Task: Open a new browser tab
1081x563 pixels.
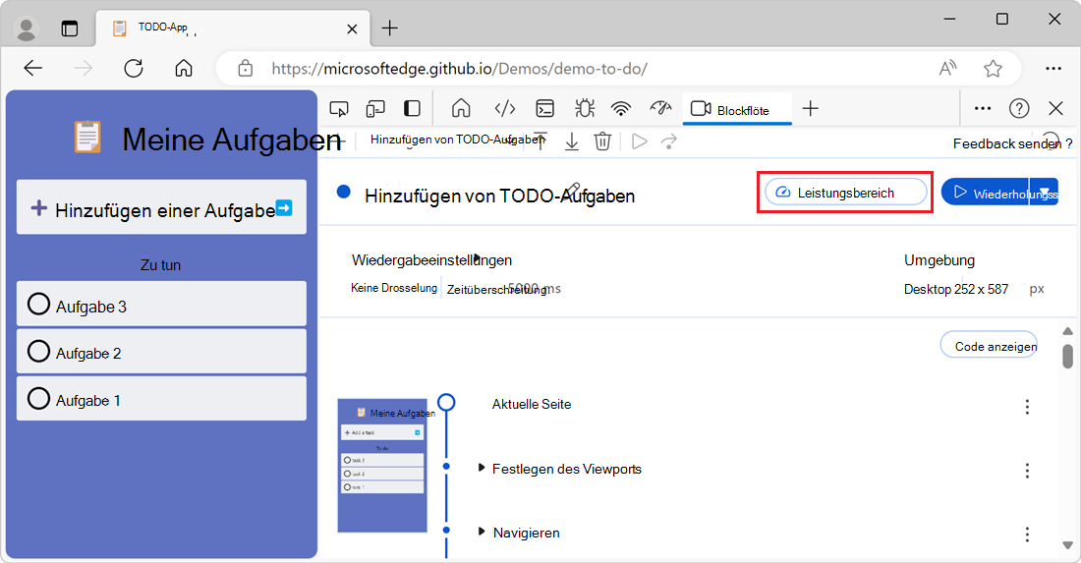Action: (389, 28)
